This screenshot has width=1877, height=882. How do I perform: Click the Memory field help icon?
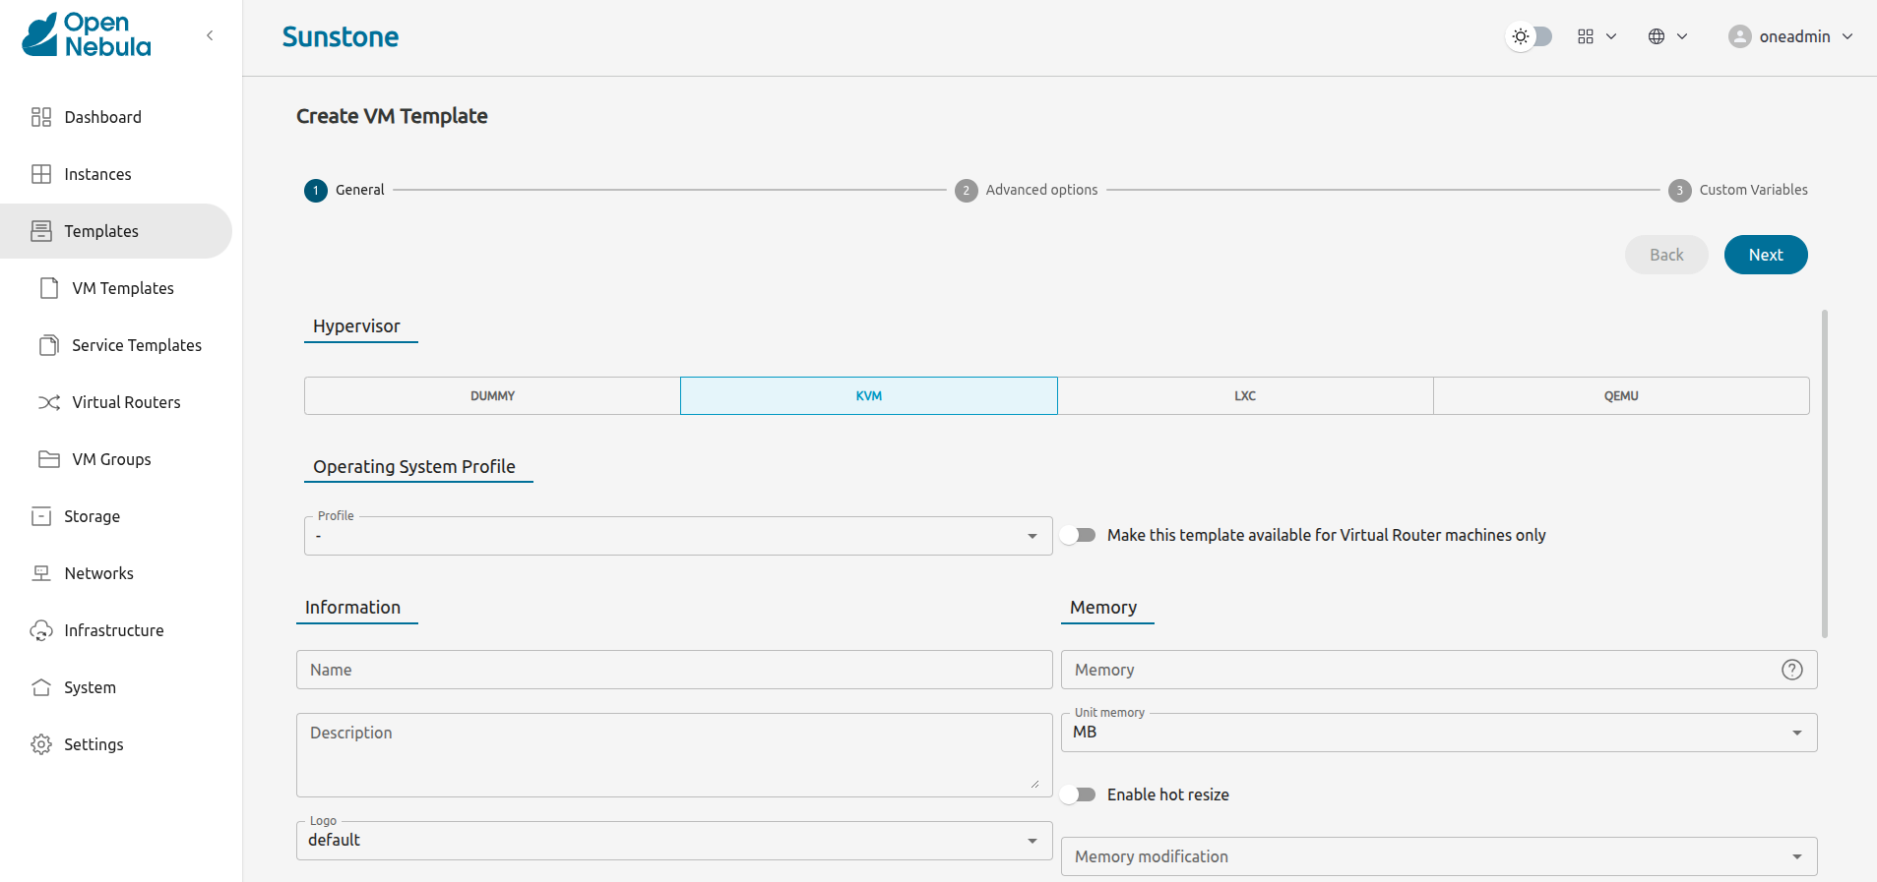pyautogui.click(x=1791, y=670)
